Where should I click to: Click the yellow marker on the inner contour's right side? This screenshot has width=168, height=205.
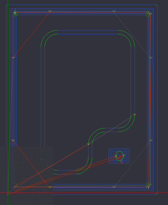pyautogui.click(x=135, y=115)
